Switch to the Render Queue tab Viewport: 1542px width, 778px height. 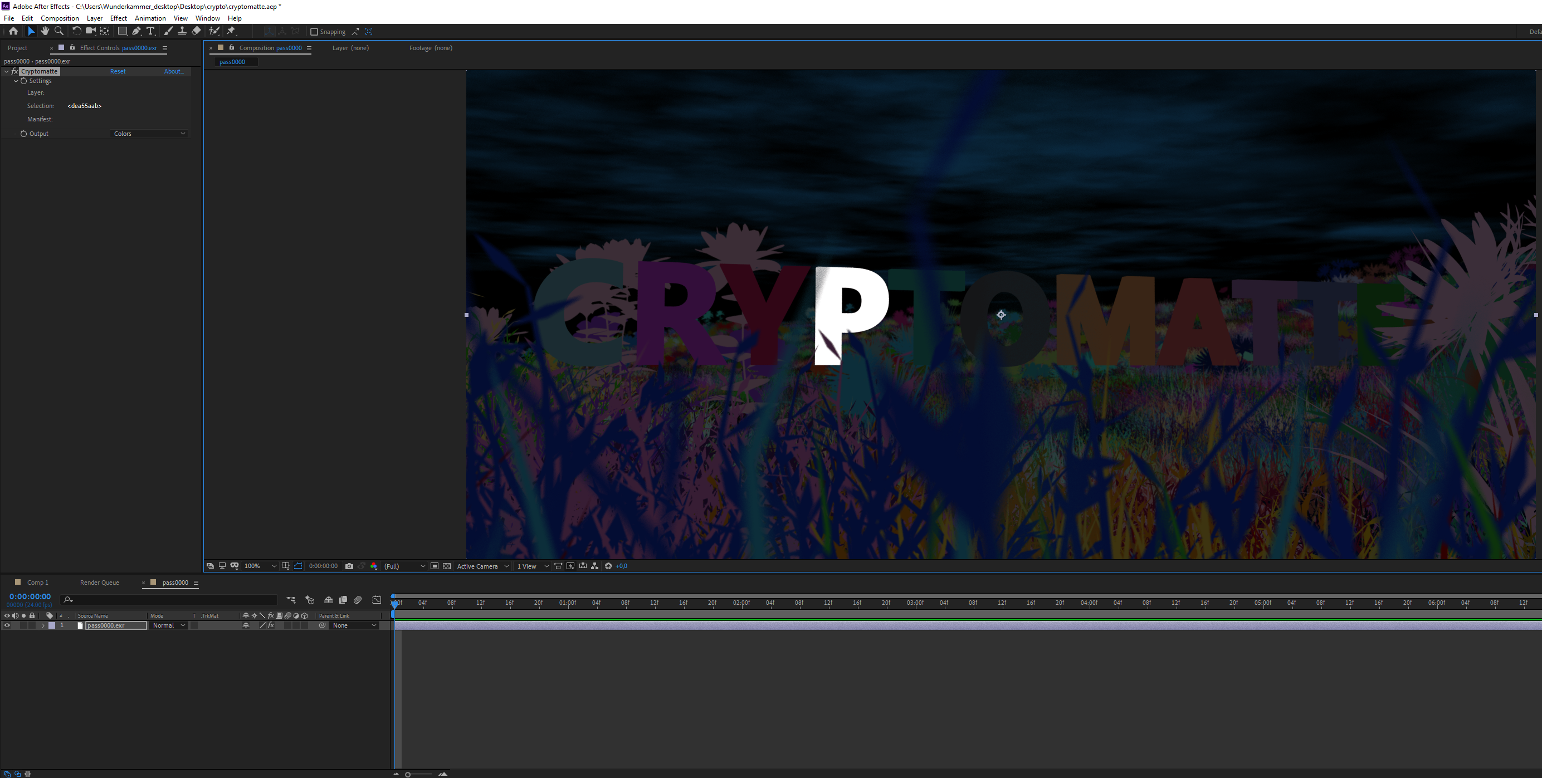pos(99,583)
